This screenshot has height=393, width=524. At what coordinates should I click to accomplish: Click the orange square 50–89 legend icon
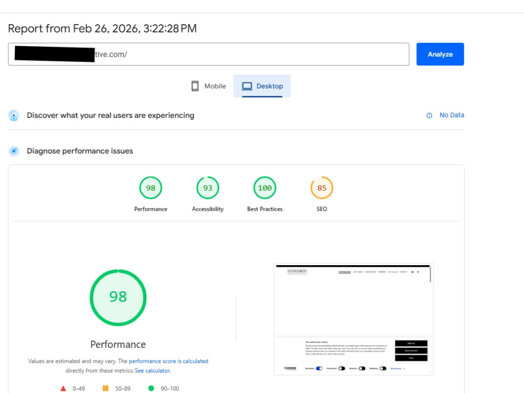point(106,388)
